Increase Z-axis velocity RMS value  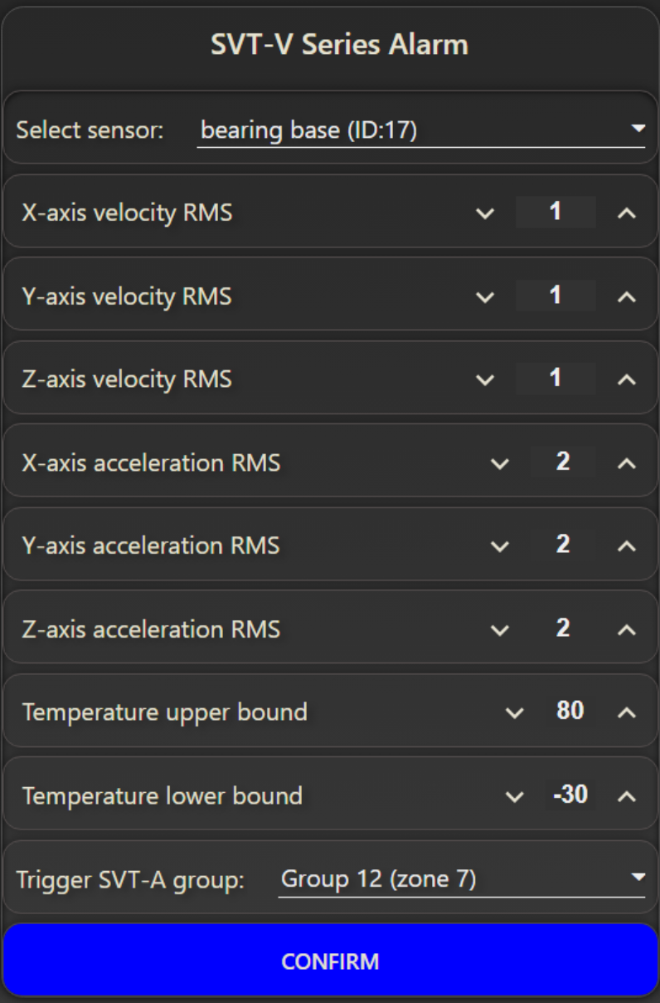click(x=627, y=379)
